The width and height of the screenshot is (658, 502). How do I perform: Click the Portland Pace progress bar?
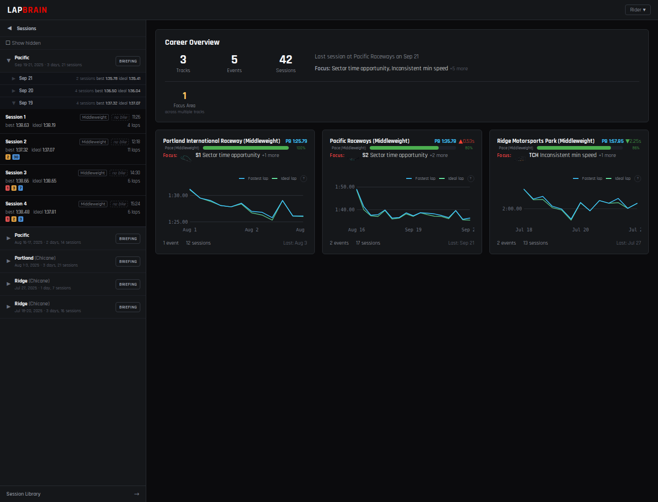tap(246, 148)
